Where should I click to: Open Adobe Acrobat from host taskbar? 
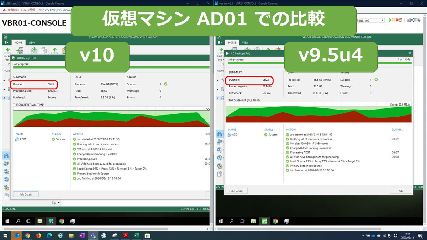125,235
